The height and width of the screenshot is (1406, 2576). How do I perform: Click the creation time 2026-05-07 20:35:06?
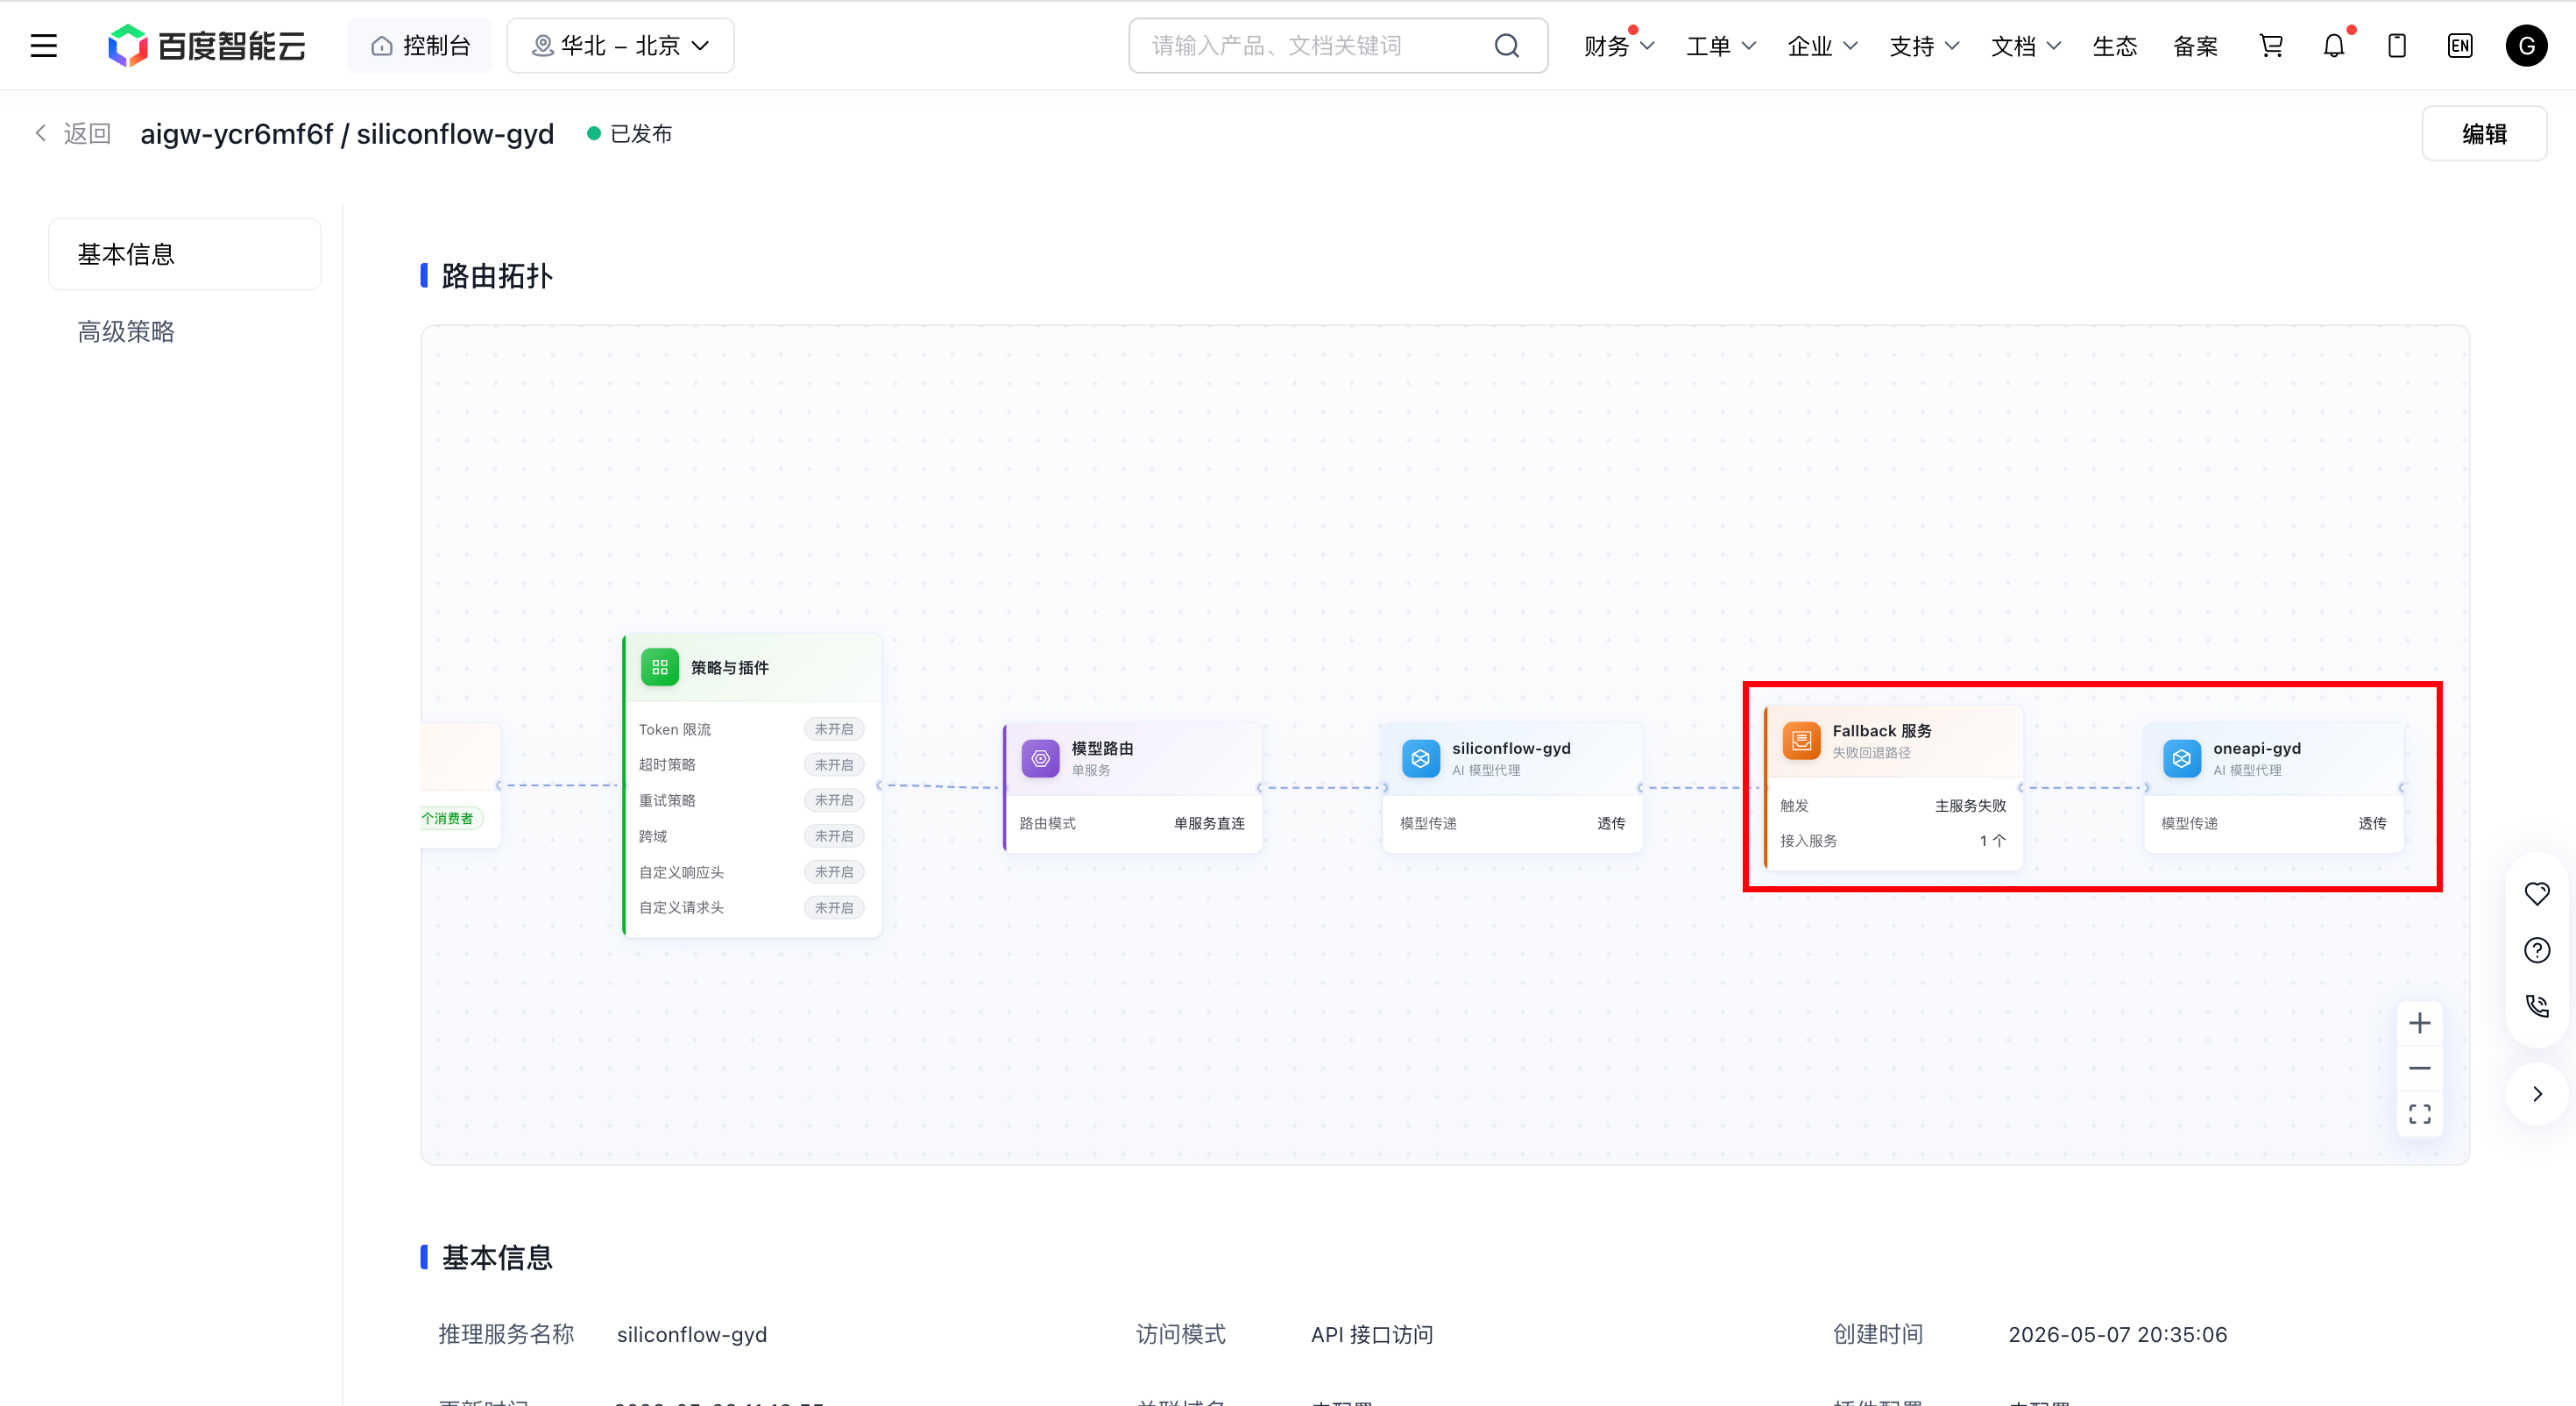coord(2118,1334)
